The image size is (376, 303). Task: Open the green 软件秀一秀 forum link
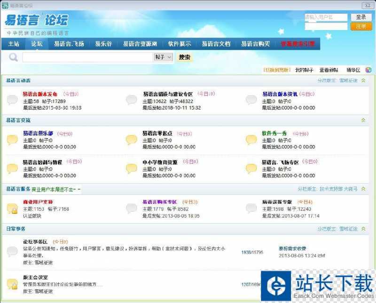(274, 133)
